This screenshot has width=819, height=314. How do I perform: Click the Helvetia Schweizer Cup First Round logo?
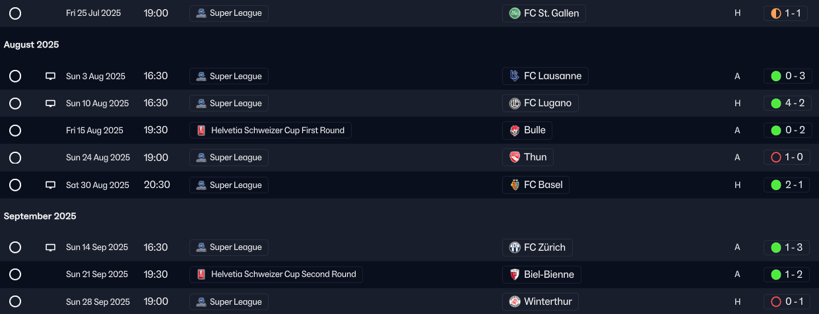[x=202, y=131]
